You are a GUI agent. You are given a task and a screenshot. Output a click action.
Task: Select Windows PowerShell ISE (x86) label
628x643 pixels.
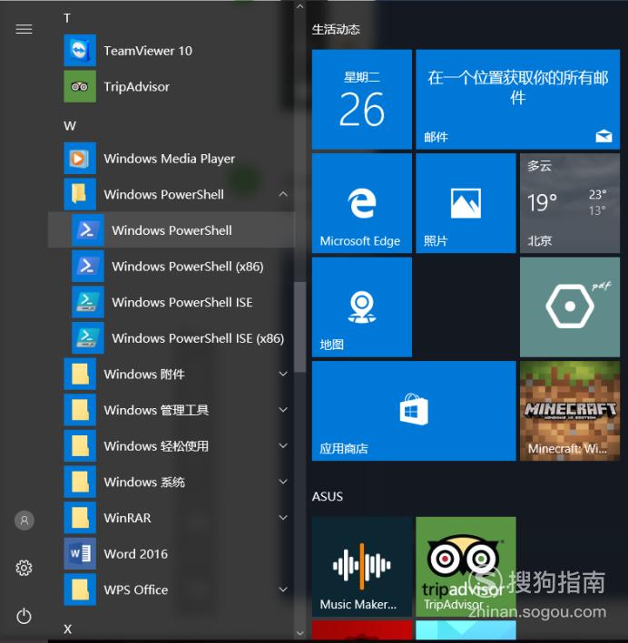click(x=198, y=338)
